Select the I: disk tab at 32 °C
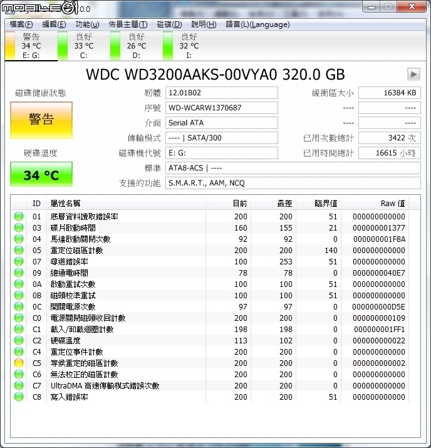This screenshot has height=448, width=431. pyautogui.click(x=189, y=46)
